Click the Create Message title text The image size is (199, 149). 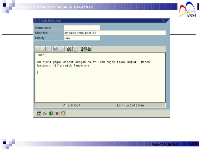click(50, 21)
